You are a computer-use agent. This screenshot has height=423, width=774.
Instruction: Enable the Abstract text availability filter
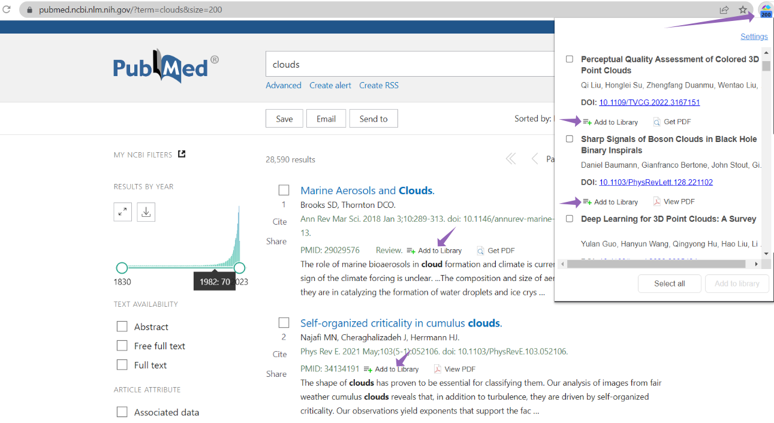point(122,326)
